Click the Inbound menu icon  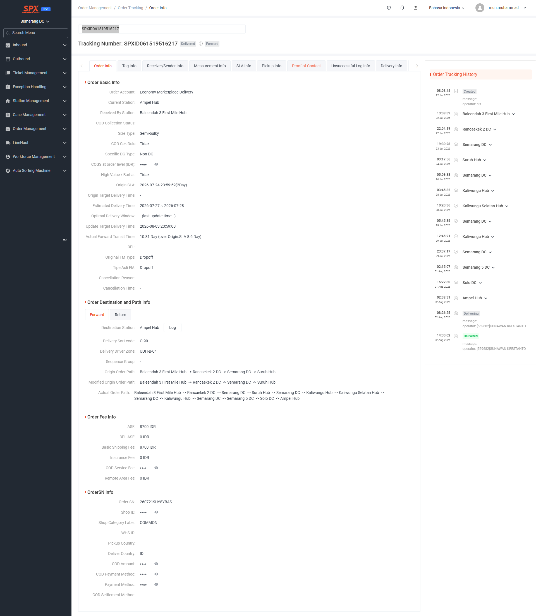[8, 45]
